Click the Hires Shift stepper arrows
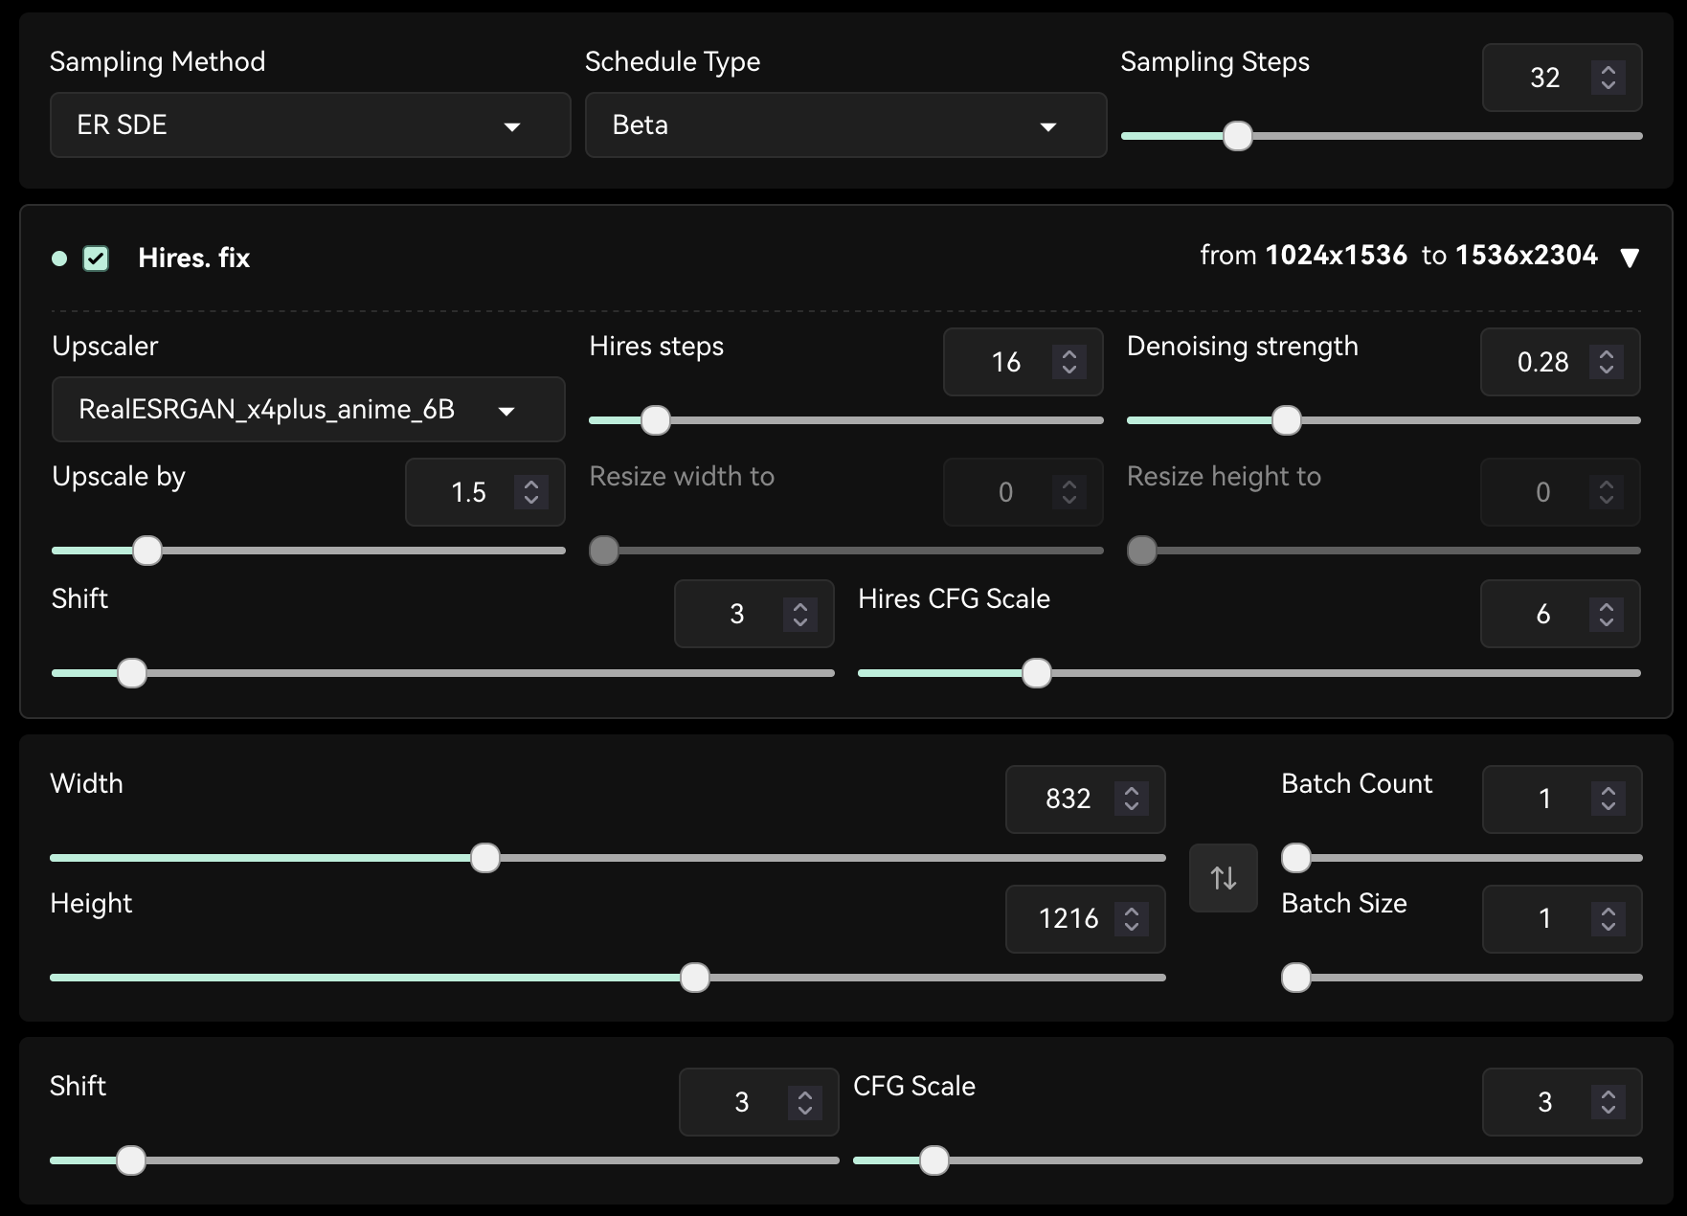Image resolution: width=1687 pixels, height=1216 pixels. [800, 614]
